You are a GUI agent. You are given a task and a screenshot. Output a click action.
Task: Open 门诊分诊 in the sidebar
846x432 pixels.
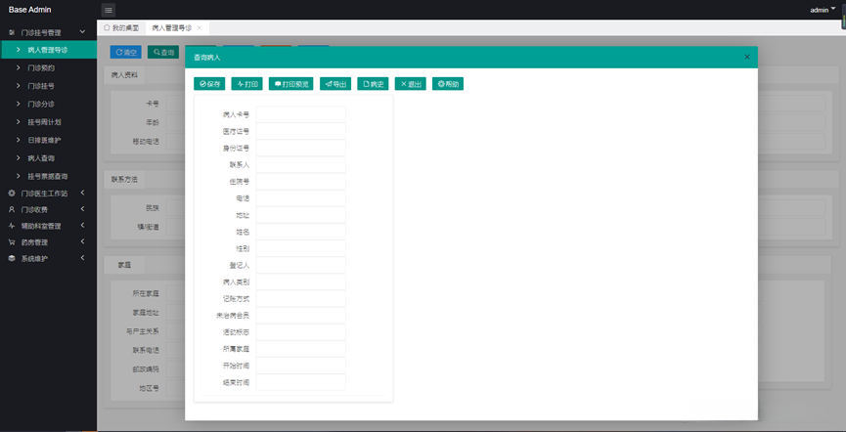[49, 104]
